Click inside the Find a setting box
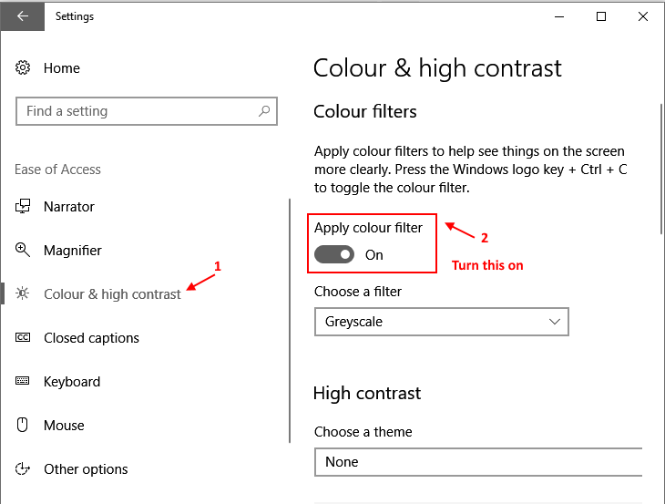This screenshot has height=504, width=665. 147,111
